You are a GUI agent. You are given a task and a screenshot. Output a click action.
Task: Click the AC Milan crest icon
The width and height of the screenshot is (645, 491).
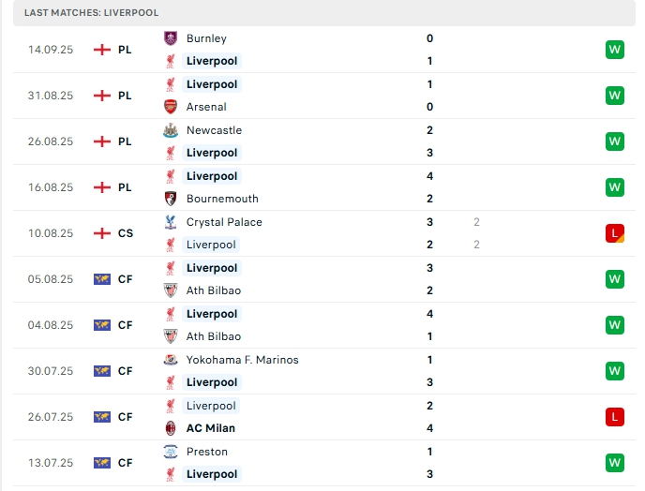coord(170,428)
